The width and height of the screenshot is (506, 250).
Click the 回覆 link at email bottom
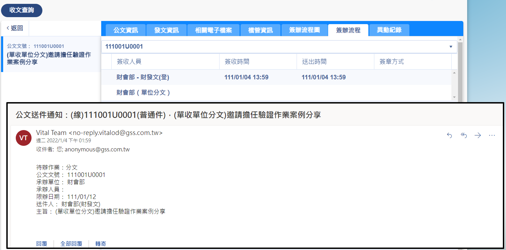click(x=42, y=244)
